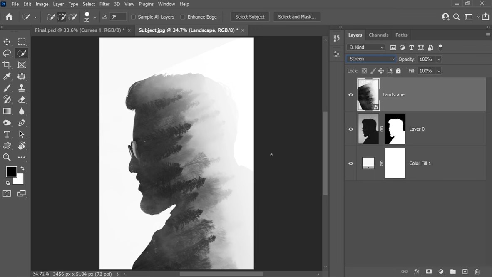This screenshot has width=492, height=277.
Task: Click the foreground black color swatch
Action: [x=11, y=172]
